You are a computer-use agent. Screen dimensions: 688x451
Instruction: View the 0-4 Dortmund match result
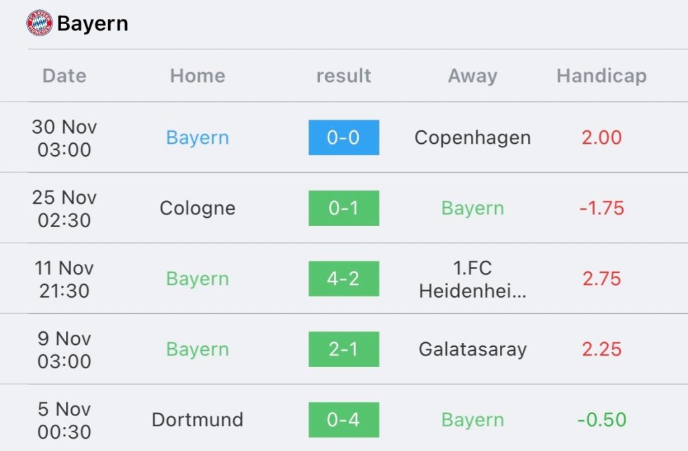tap(343, 420)
